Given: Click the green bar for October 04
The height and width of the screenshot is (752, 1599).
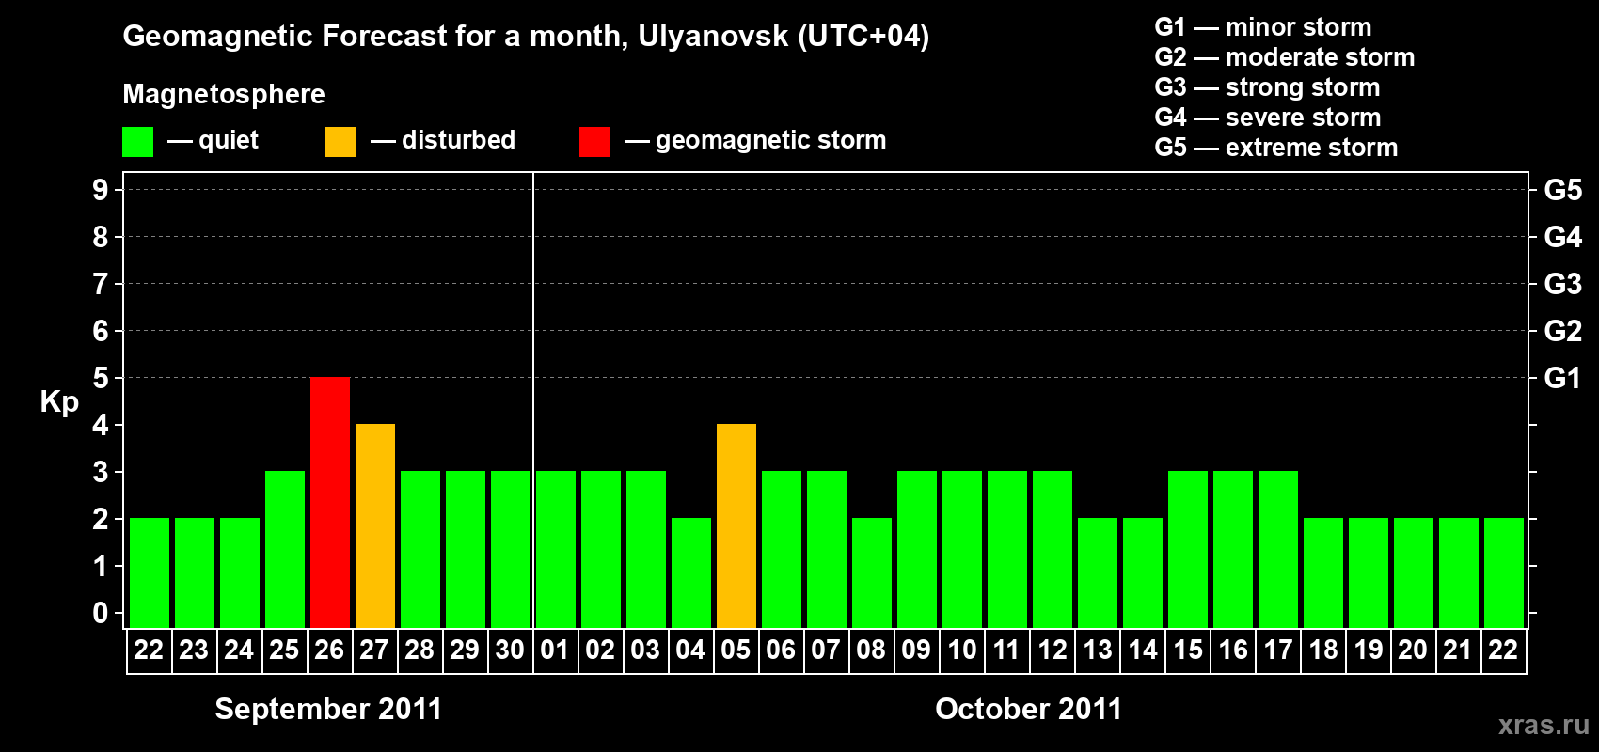Looking at the screenshot, I should click(691, 573).
